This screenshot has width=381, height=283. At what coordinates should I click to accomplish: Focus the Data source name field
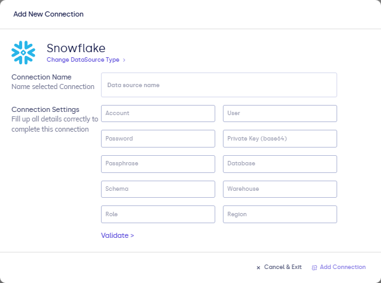click(219, 85)
